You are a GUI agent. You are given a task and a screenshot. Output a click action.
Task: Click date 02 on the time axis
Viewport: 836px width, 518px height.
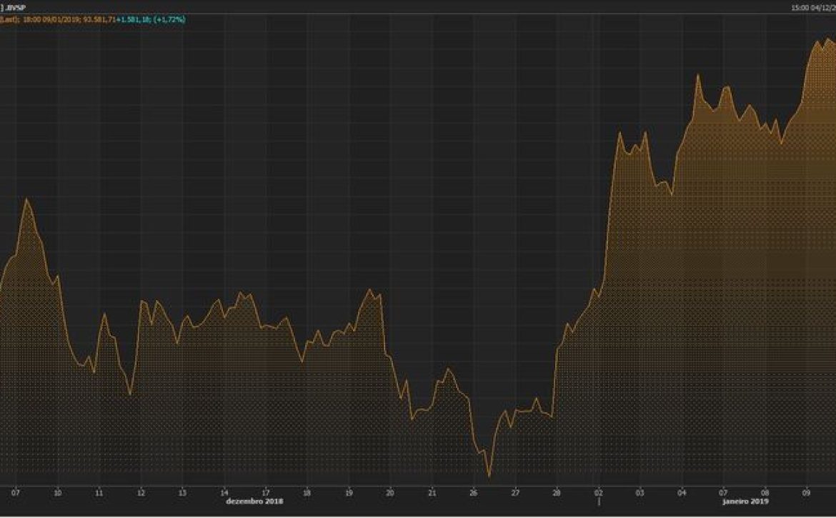tap(599, 492)
